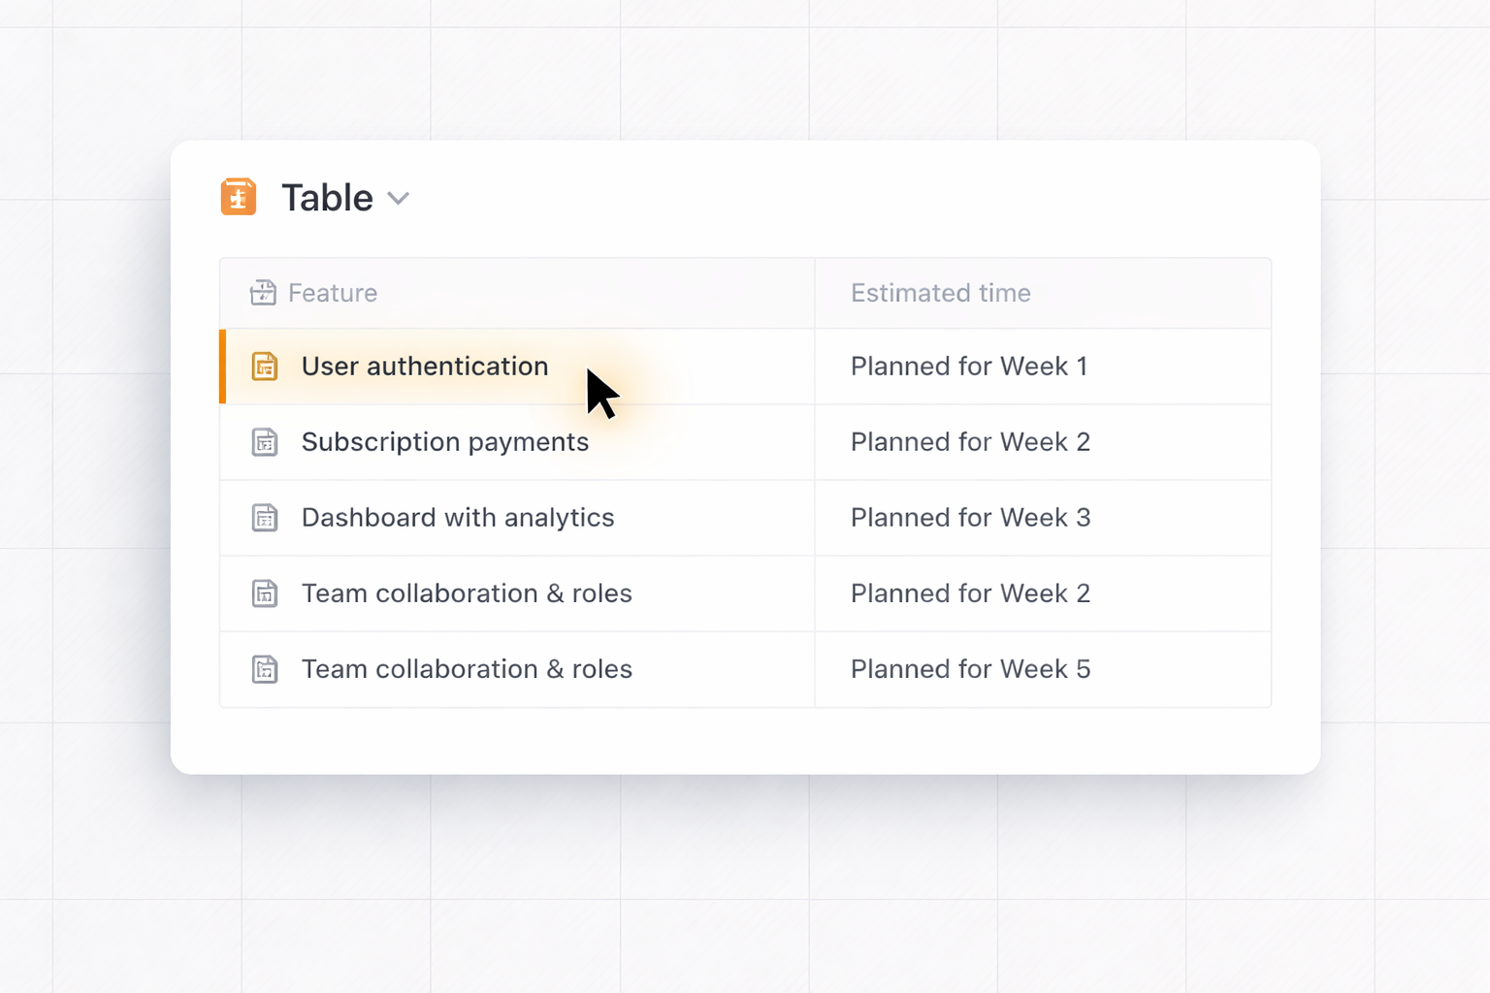Click the Dashboard with analytics page icon
The image size is (1490, 993).
(265, 518)
